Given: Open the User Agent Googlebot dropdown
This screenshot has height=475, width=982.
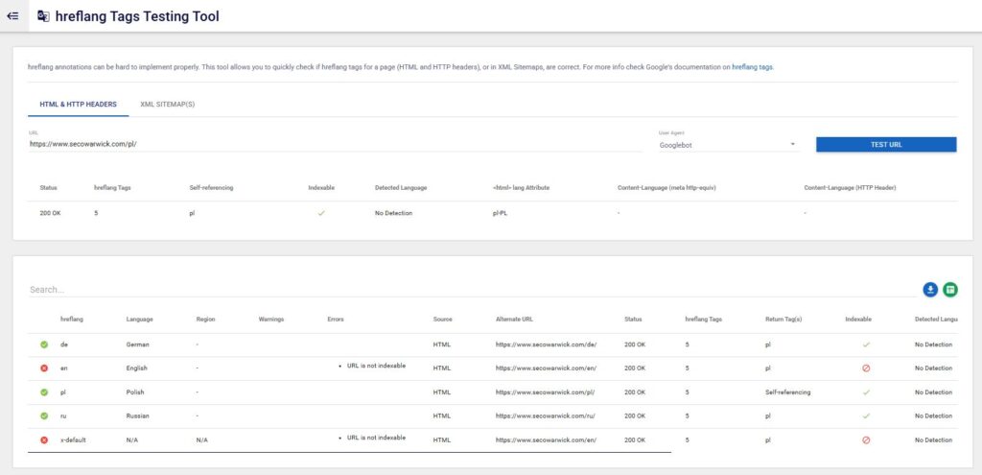Looking at the screenshot, I should [728, 145].
